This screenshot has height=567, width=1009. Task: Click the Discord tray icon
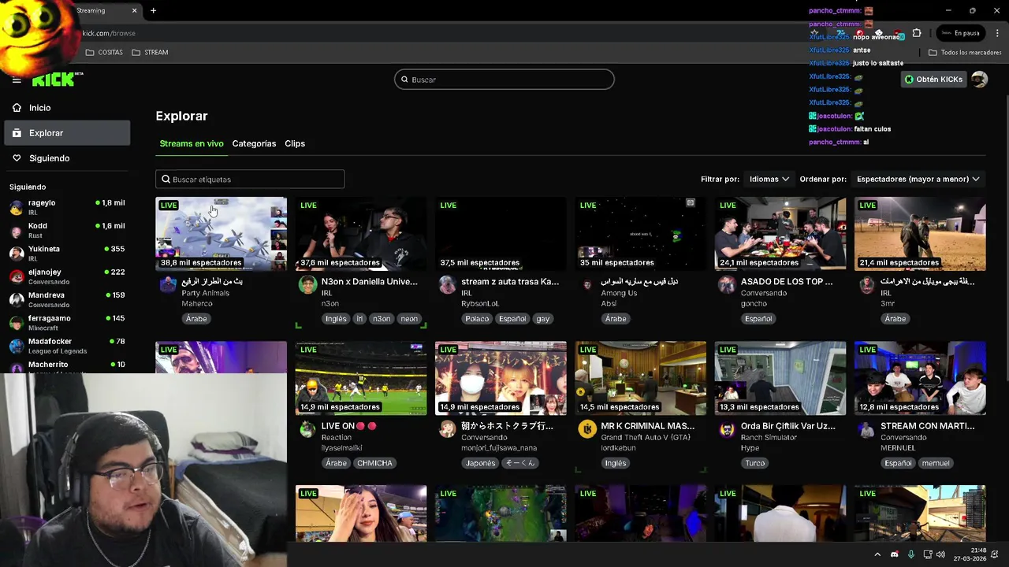[x=894, y=554]
